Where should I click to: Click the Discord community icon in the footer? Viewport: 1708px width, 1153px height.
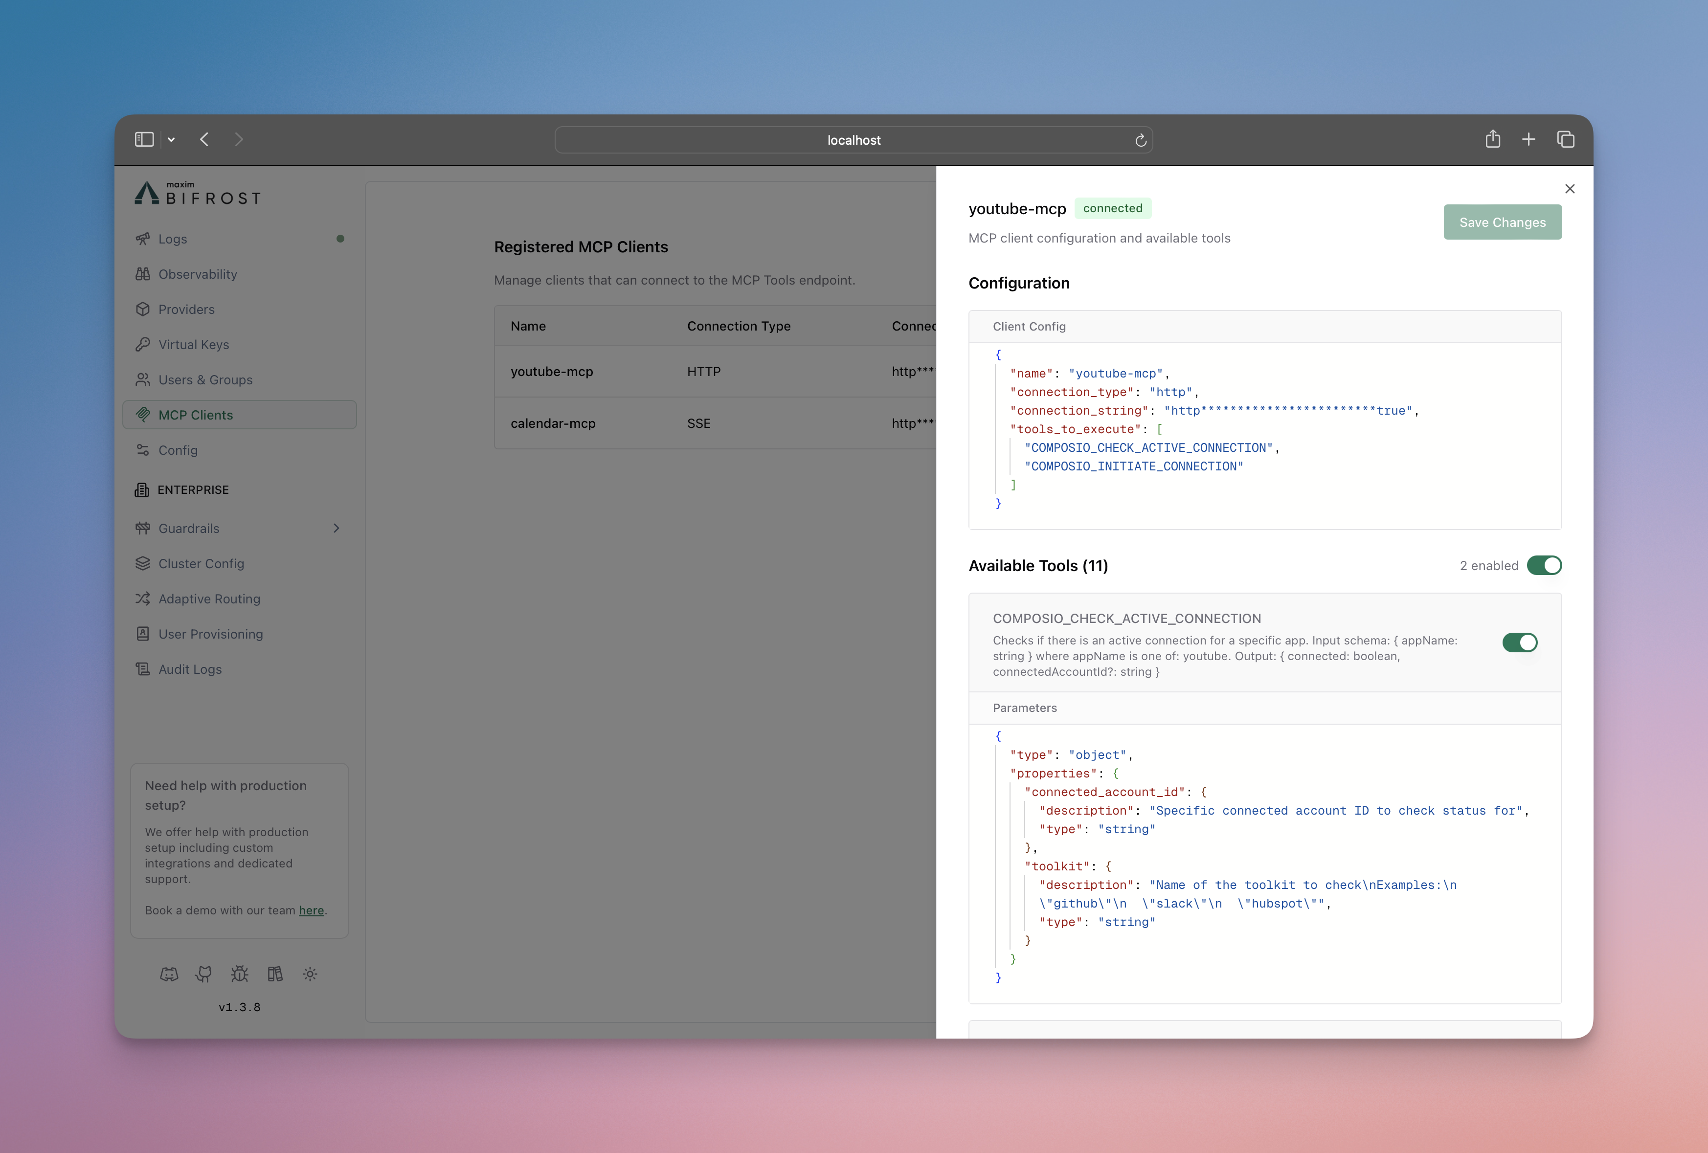pos(170,975)
